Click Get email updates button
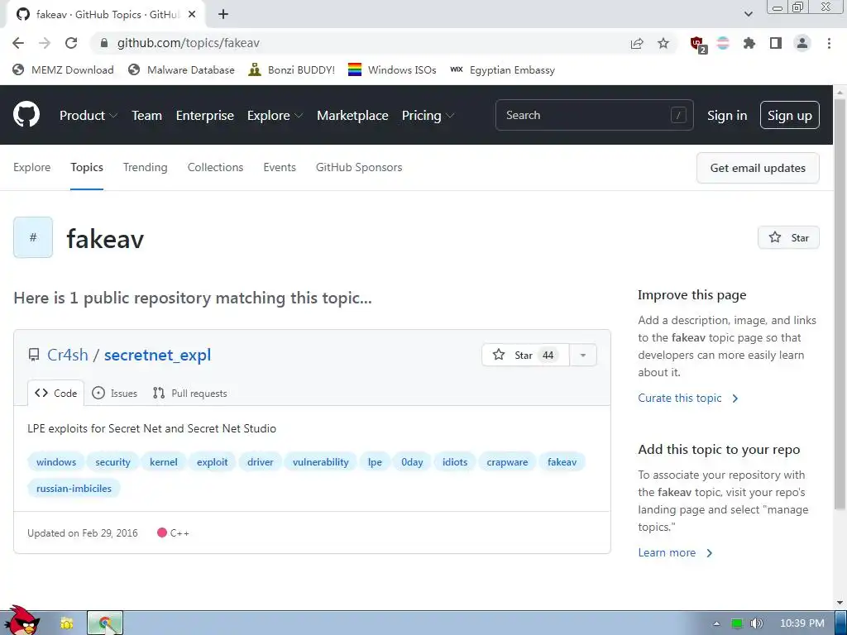 point(758,168)
